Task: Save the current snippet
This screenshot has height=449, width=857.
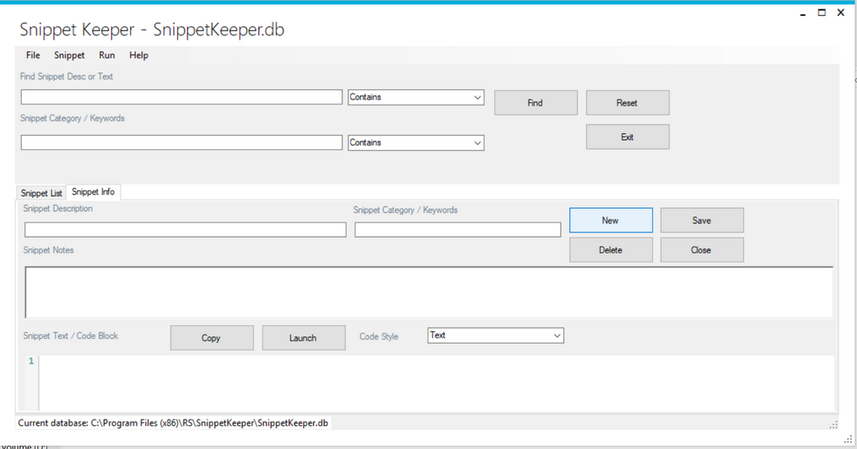Action: click(x=702, y=221)
